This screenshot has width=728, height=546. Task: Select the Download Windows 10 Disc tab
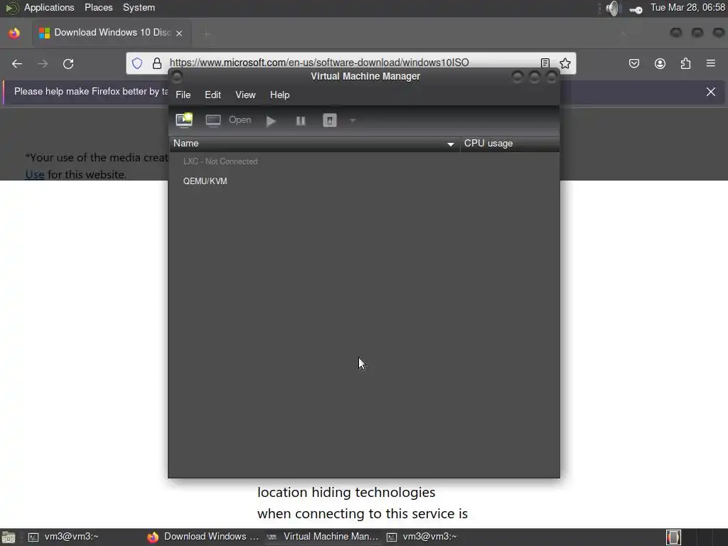click(110, 33)
